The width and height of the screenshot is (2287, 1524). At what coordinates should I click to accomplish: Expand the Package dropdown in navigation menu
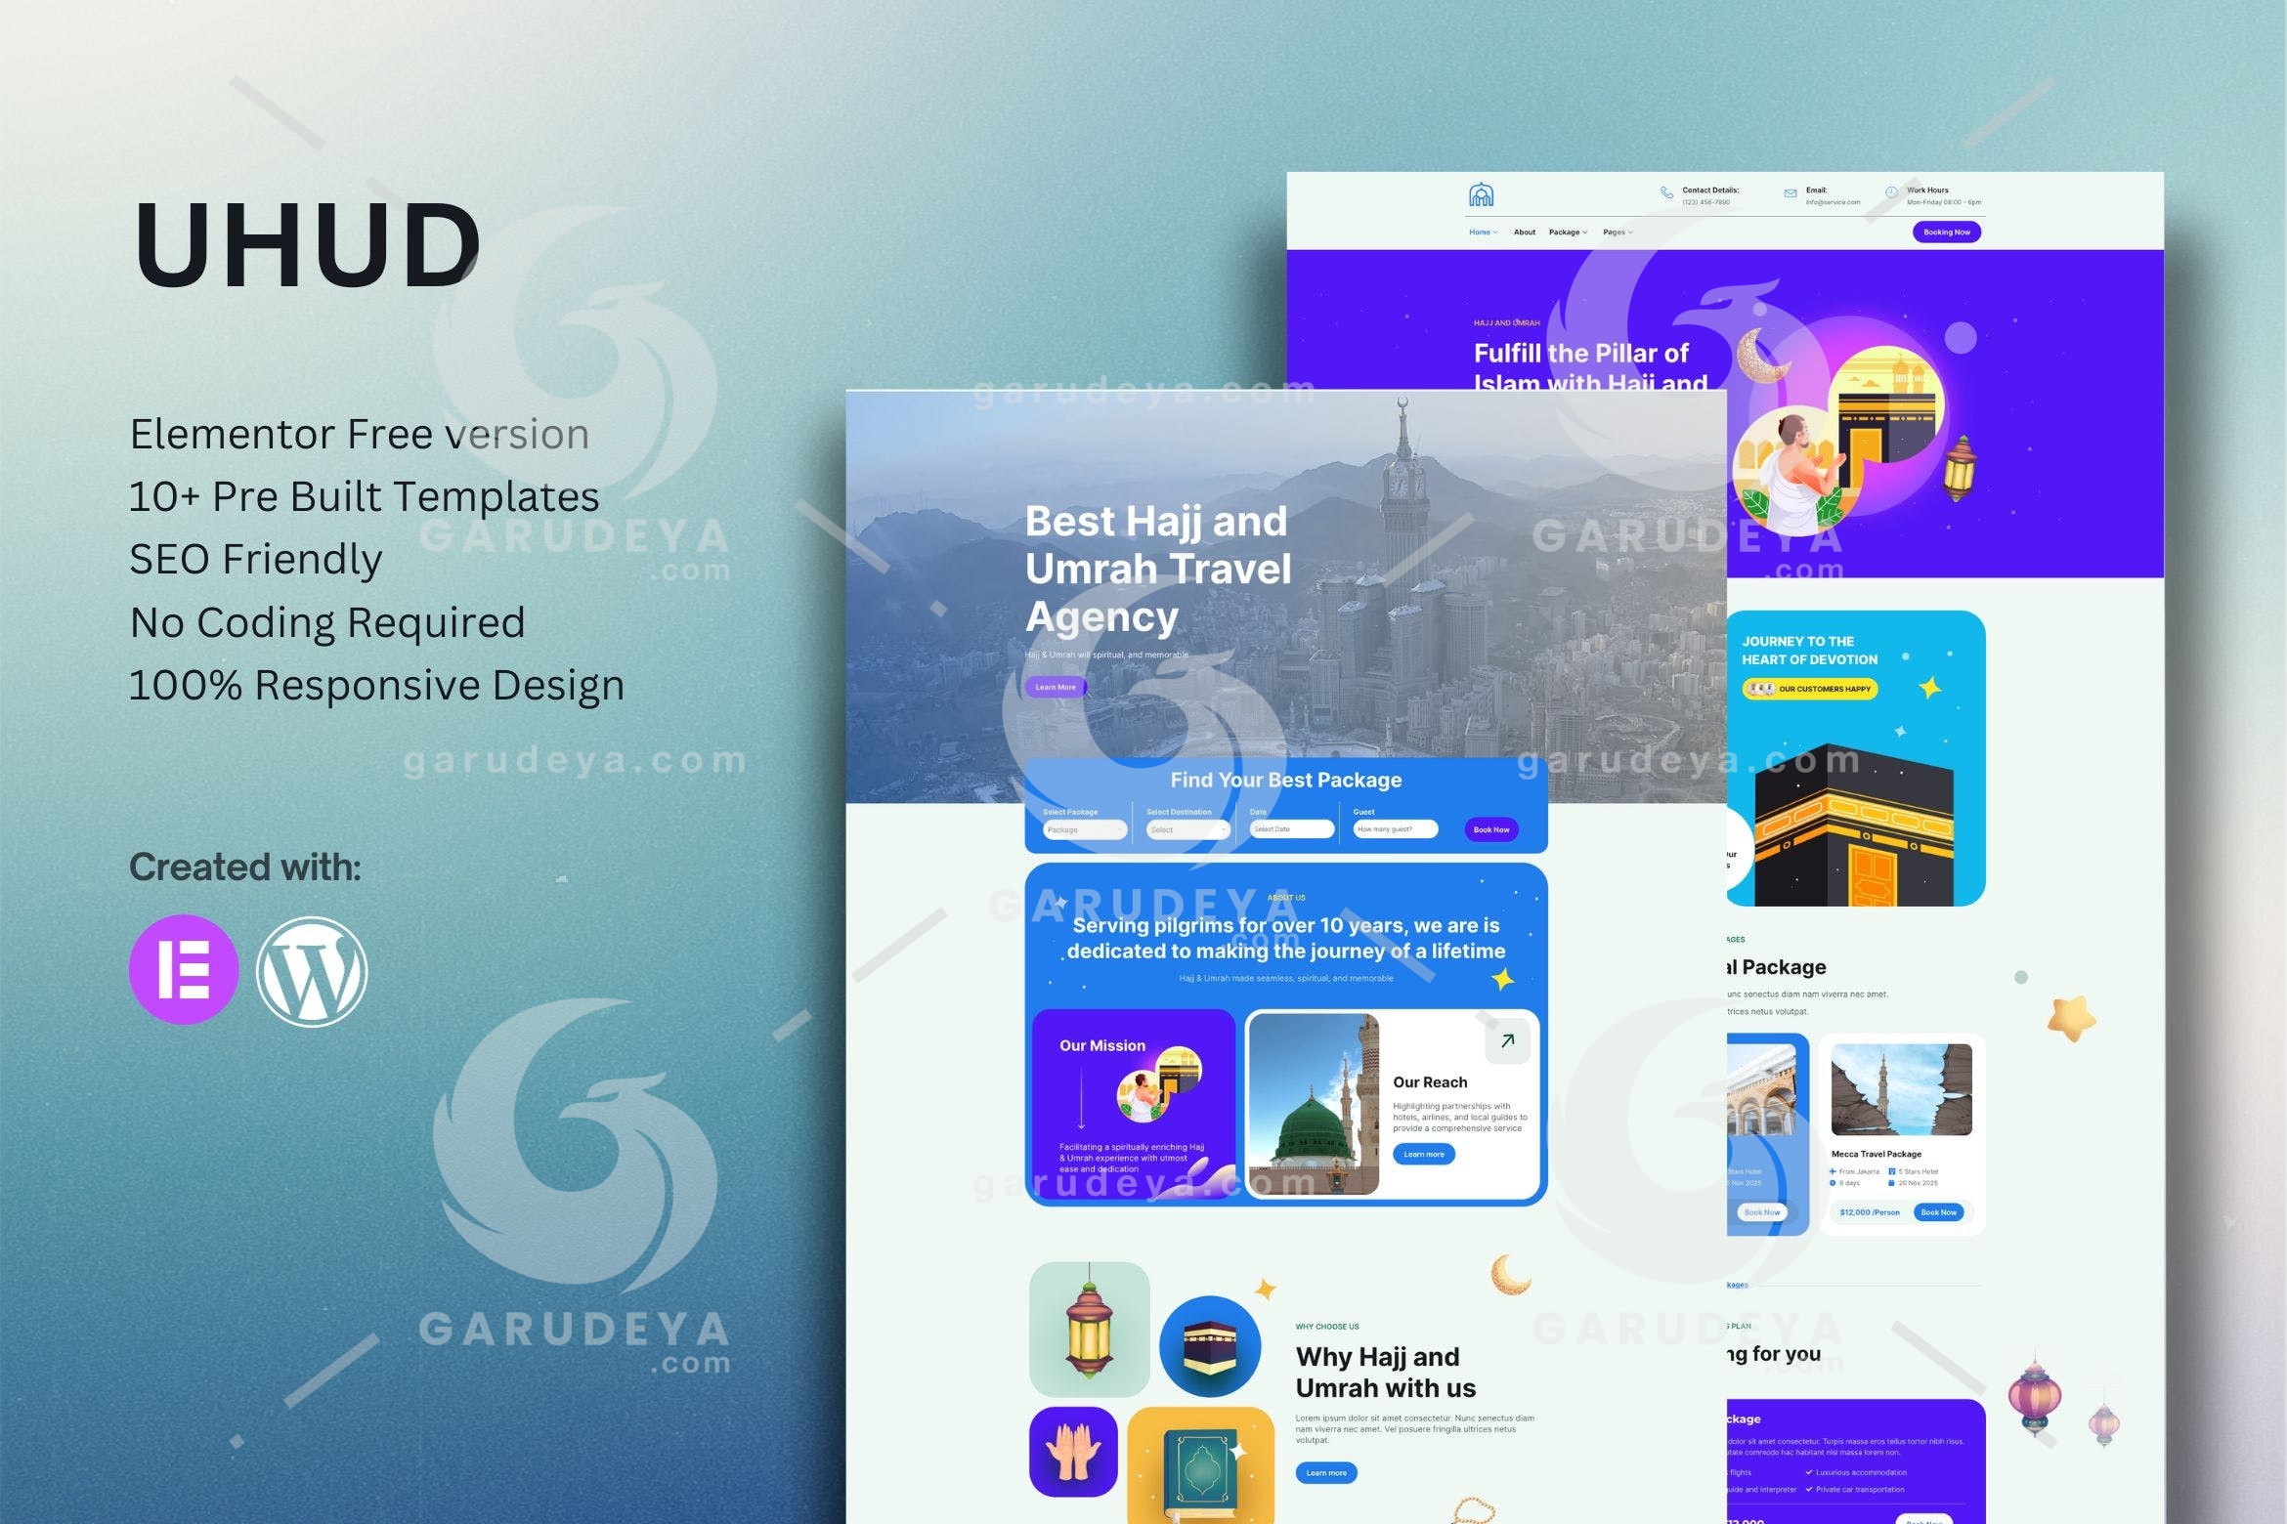point(1568,233)
